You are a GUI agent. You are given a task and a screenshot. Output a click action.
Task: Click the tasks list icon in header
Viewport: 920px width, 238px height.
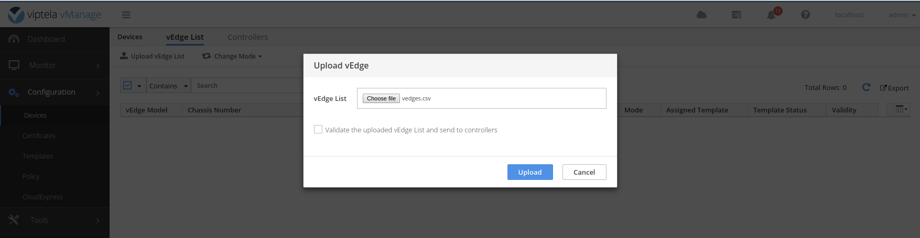click(737, 15)
